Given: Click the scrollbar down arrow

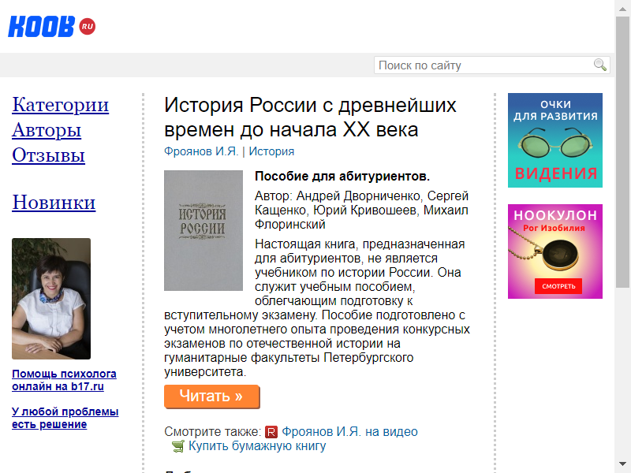Looking at the screenshot, I should pyautogui.click(x=622, y=464).
